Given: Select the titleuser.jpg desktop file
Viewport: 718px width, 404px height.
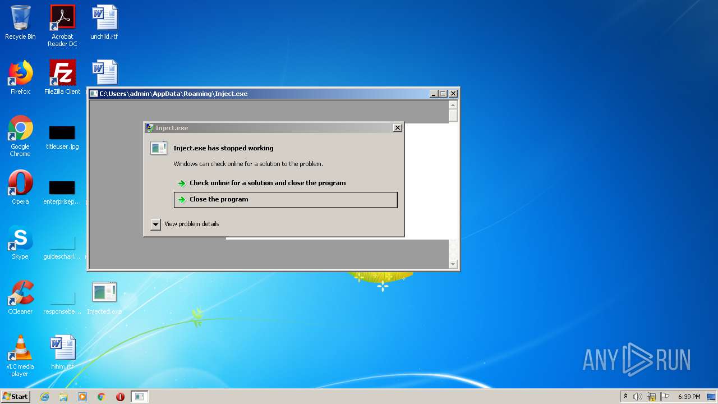Looking at the screenshot, I should (x=62, y=138).
